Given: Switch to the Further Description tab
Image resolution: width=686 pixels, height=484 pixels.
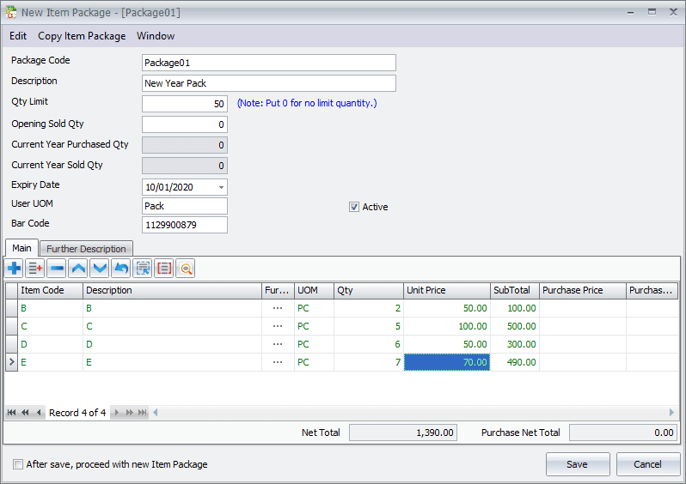Looking at the screenshot, I should point(86,249).
